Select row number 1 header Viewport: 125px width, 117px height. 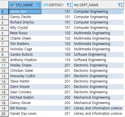click(x=4, y=12)
